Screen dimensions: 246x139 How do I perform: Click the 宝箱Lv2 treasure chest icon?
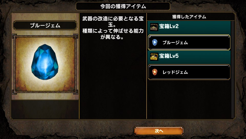coord(154,27)
